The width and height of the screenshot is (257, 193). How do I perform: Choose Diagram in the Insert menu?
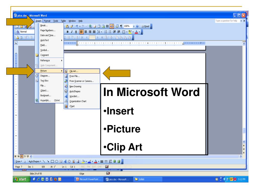point(49,76)
